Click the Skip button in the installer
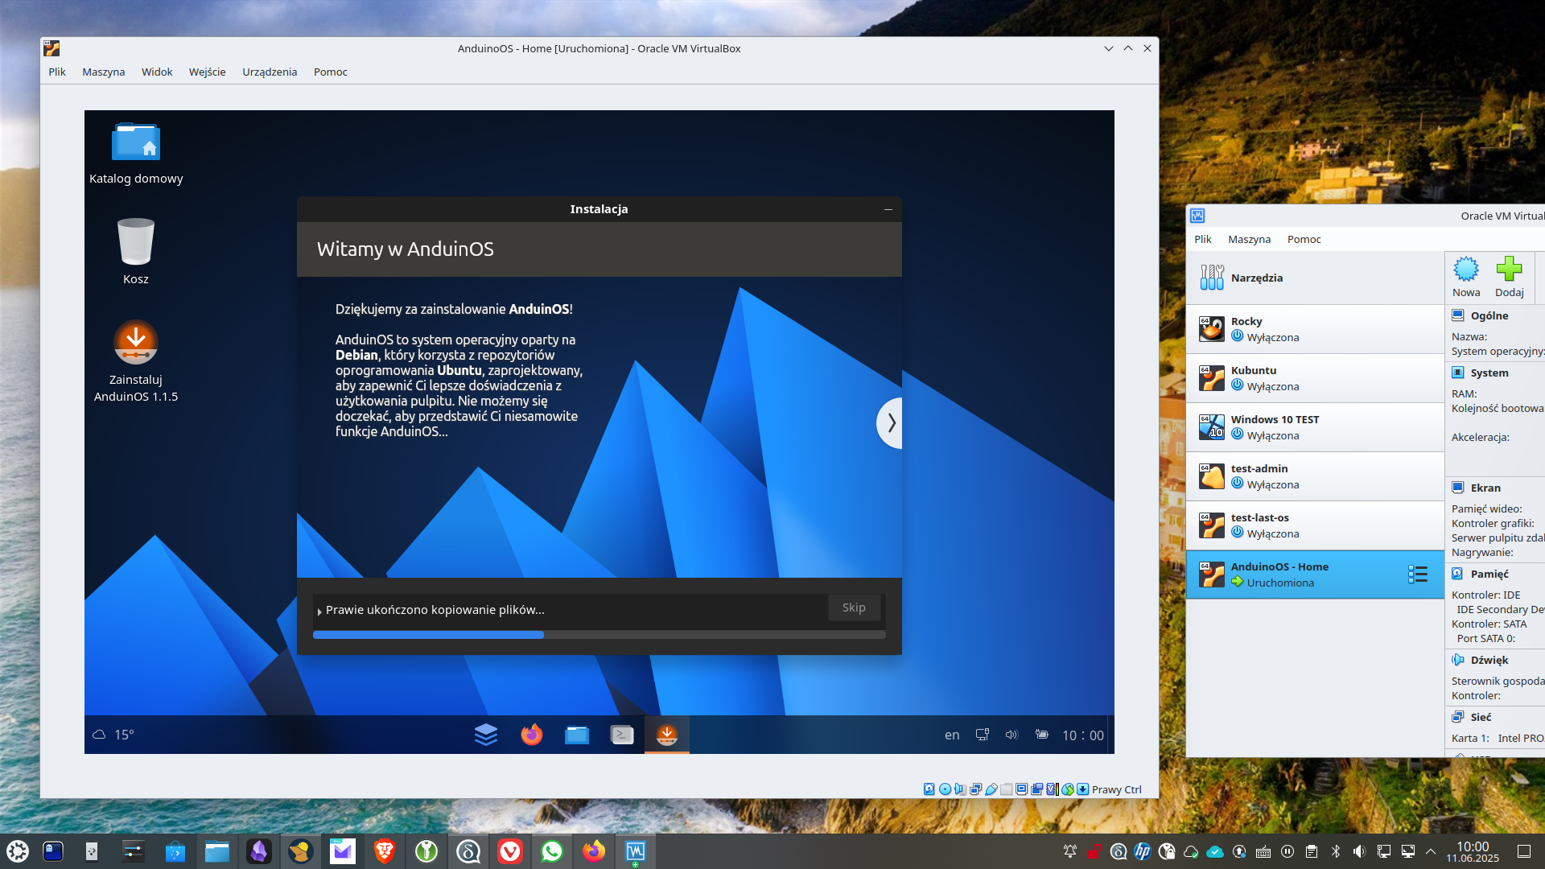Image resolution: width=1545 pixels, height=869 pixels. pyautogui.click(x=854, y=607)
